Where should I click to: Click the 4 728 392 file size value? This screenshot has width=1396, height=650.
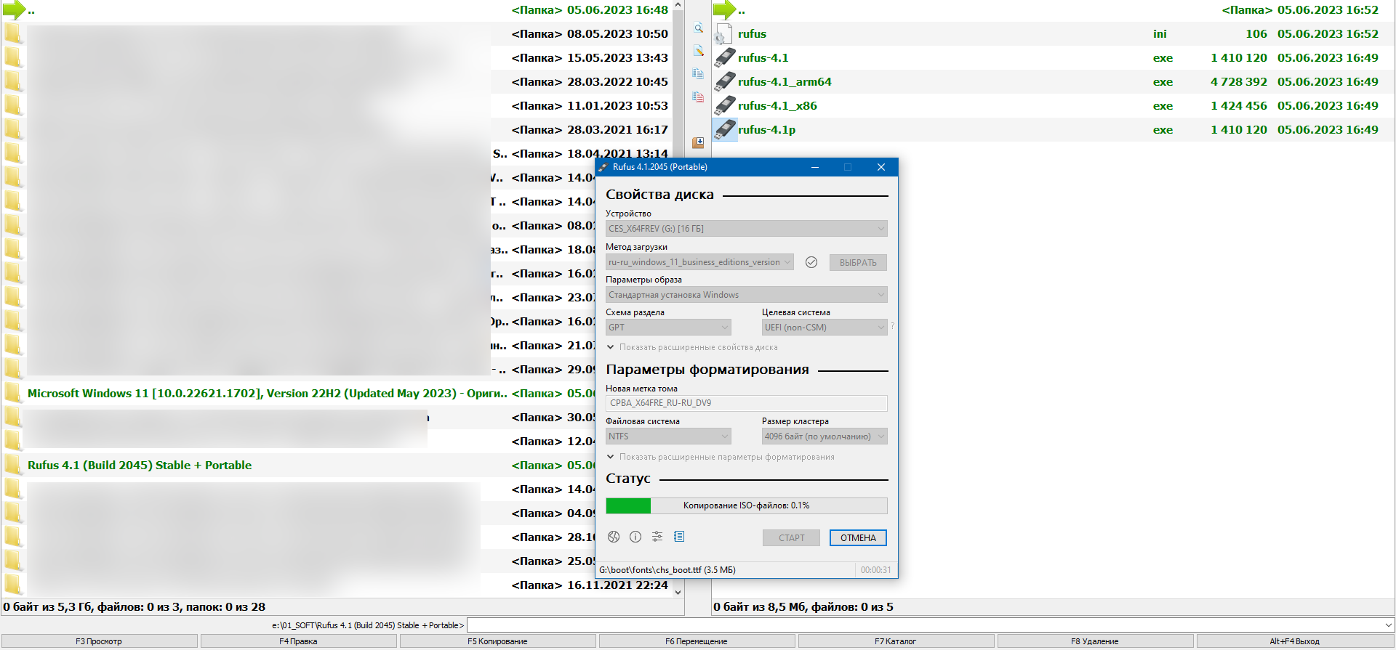[1238, 82]
